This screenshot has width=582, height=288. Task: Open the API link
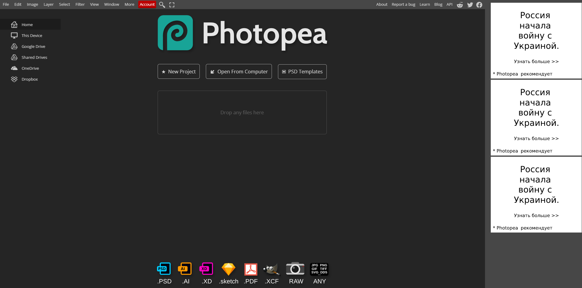450,5
